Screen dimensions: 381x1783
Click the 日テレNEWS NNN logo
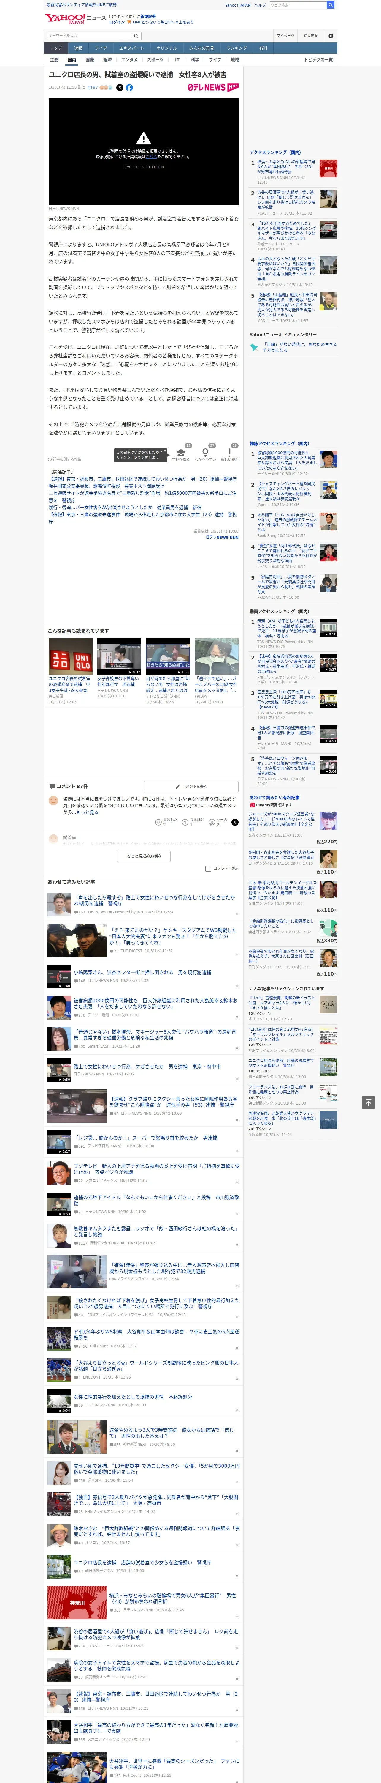(213, 88)
